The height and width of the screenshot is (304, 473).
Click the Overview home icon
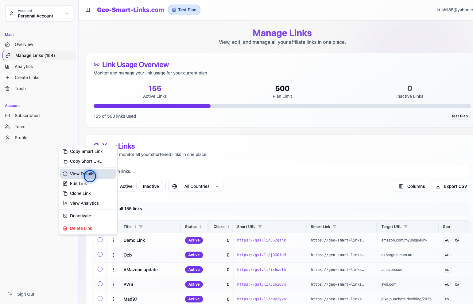8,44
